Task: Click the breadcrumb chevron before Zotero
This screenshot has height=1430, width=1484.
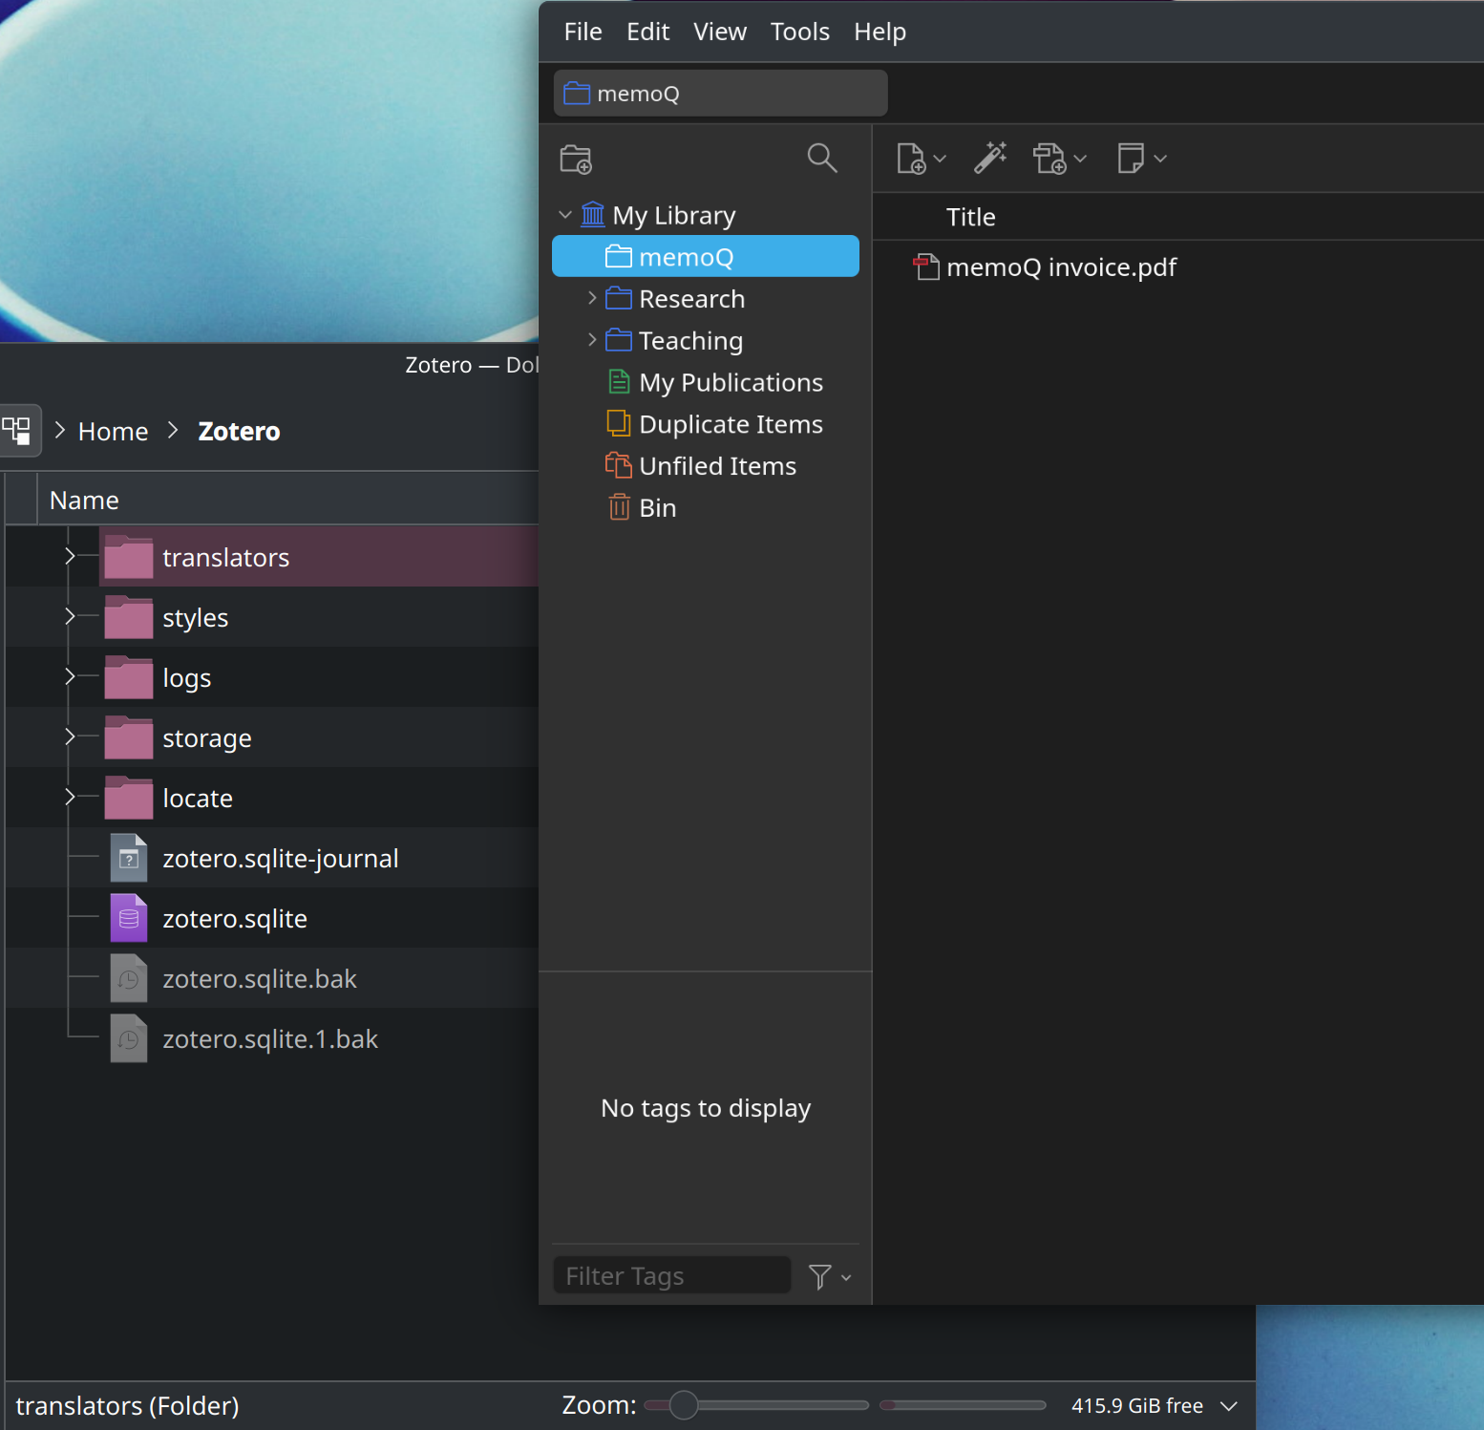Action: pyautogui.click(x=173, y=430)
